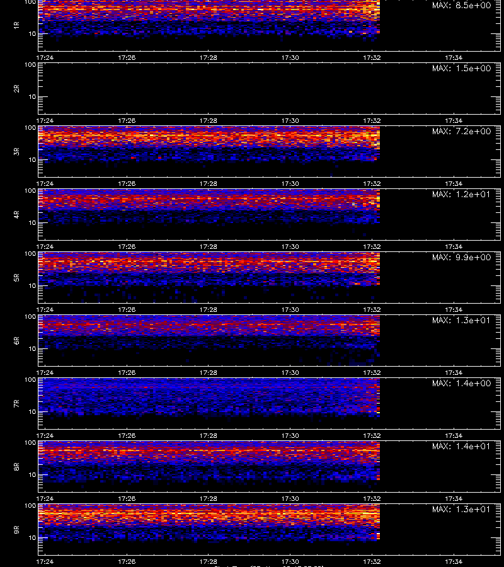The width and height of the screenshot is (504, 567).
Task: Click the MAX: 1.5e+00 label in panel 2R
Action: click(x=461, y=68)
